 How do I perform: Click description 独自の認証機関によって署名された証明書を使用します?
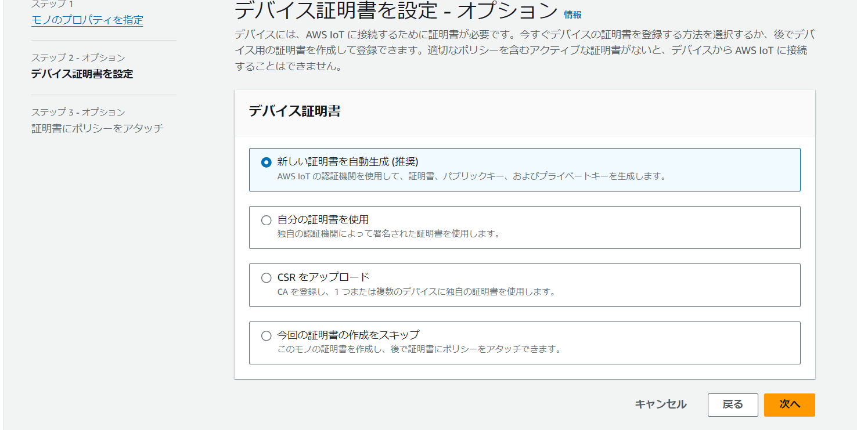pos(388,234)
